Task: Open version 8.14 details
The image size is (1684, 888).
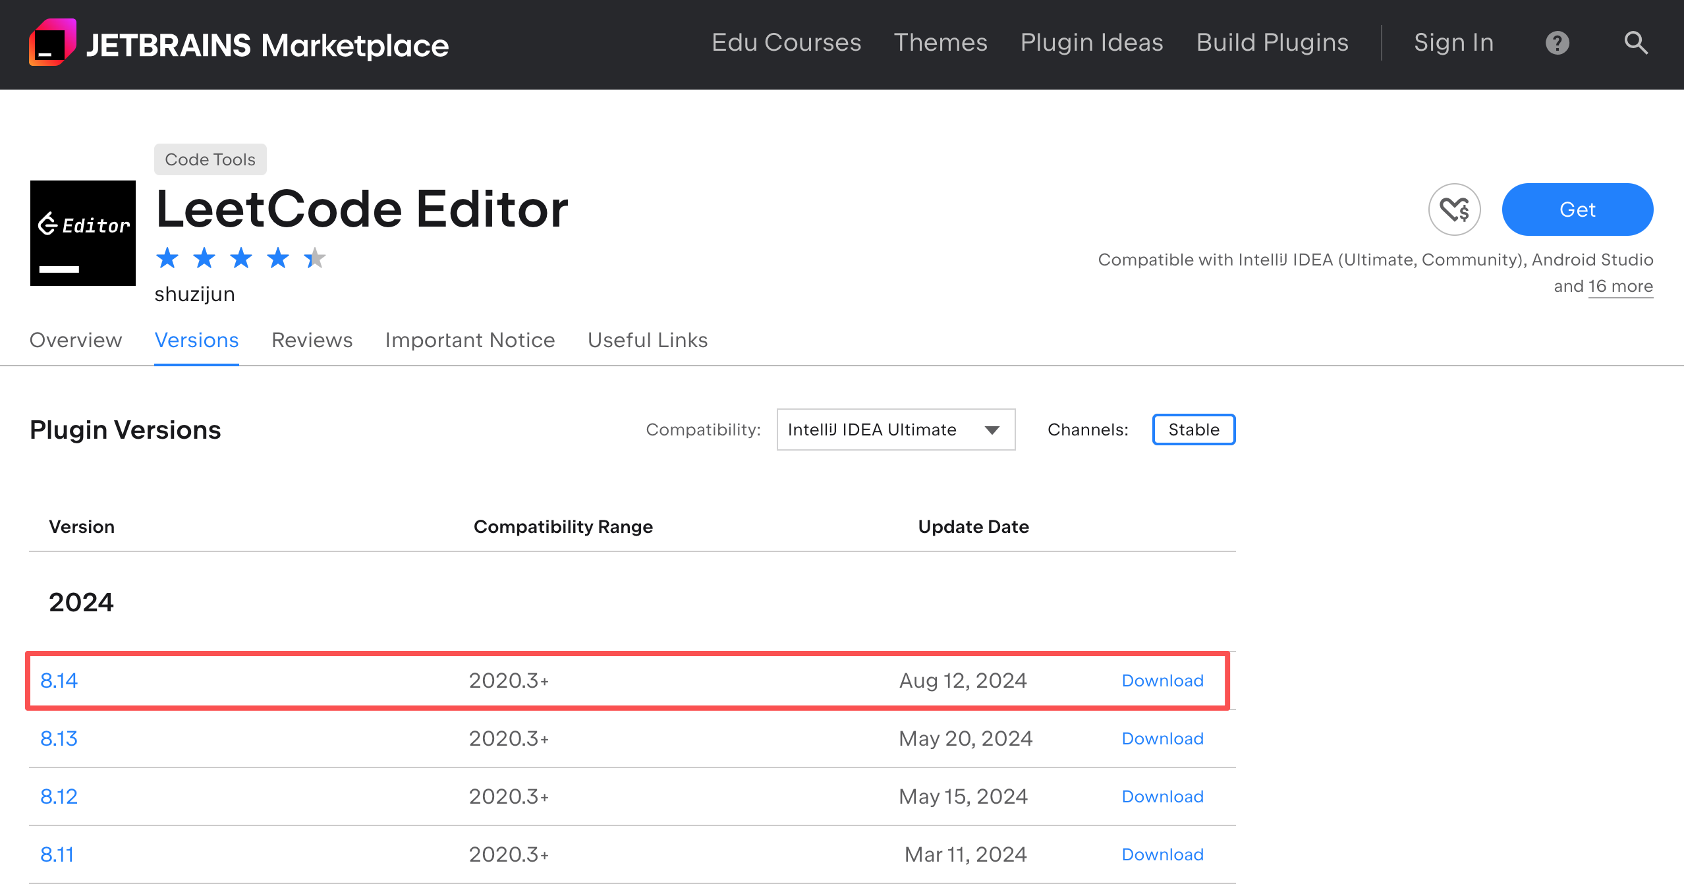Action: point(59,680)
